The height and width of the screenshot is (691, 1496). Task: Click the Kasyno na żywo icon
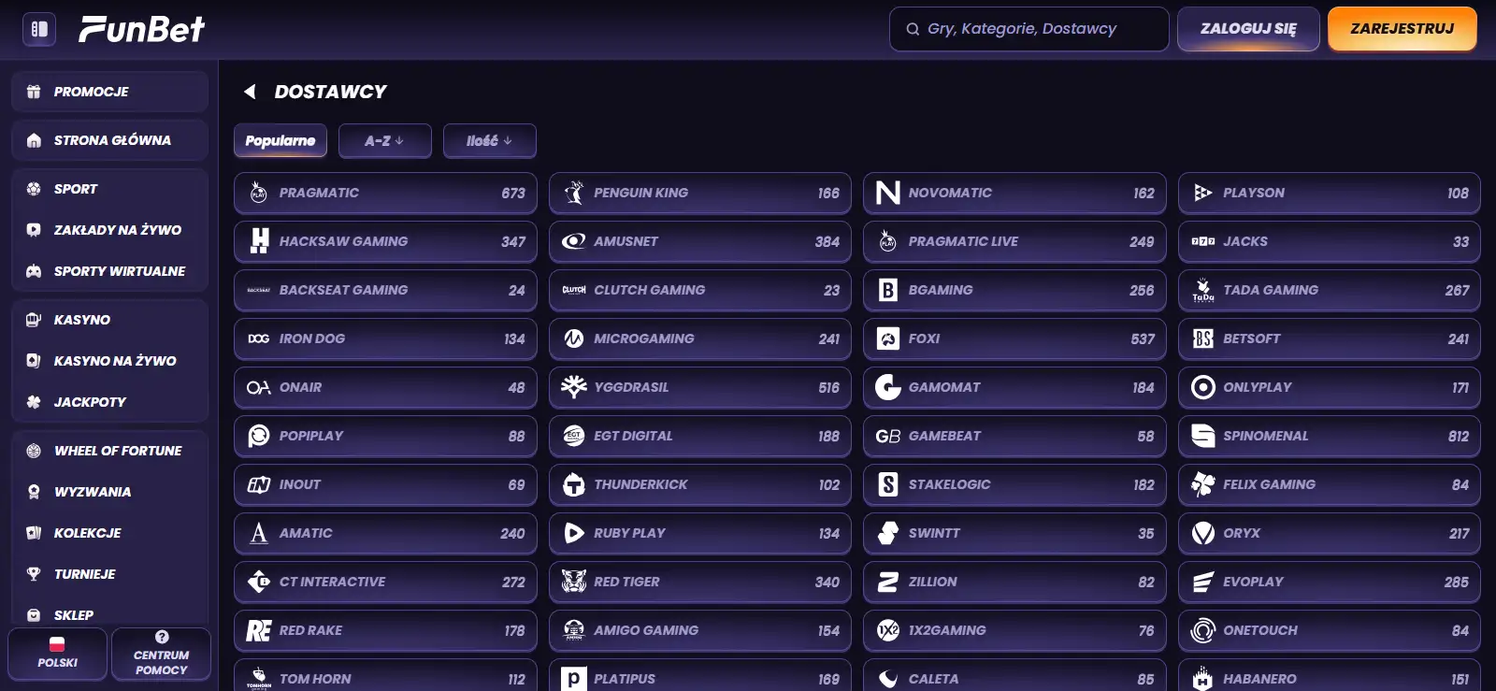[34, 361]
